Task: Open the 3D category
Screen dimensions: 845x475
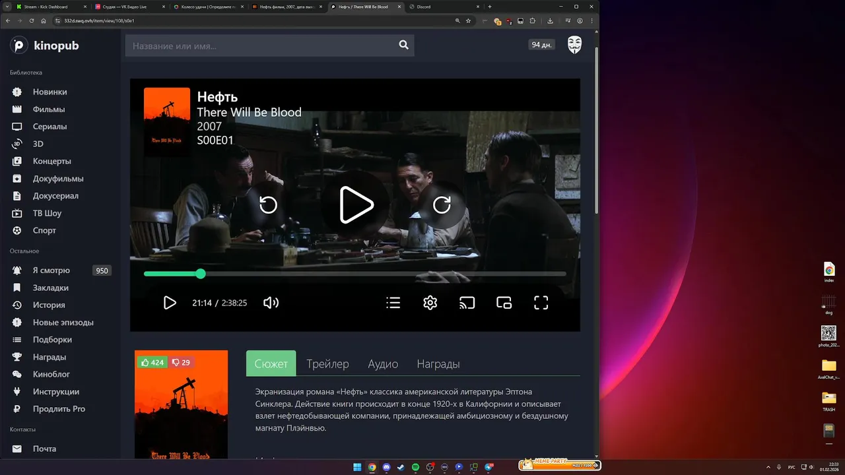Action: click(x=38, y=144)
